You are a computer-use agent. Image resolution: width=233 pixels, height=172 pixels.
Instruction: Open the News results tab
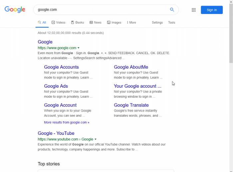click(96, 23)
